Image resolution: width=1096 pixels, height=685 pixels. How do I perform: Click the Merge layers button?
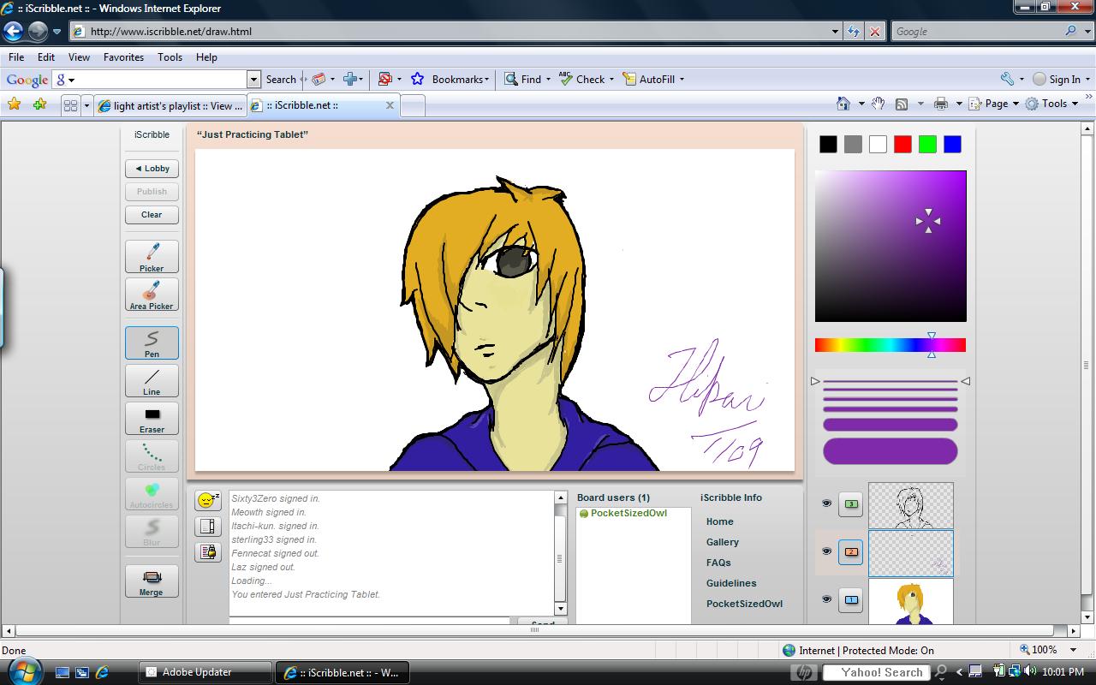point(152,581)
